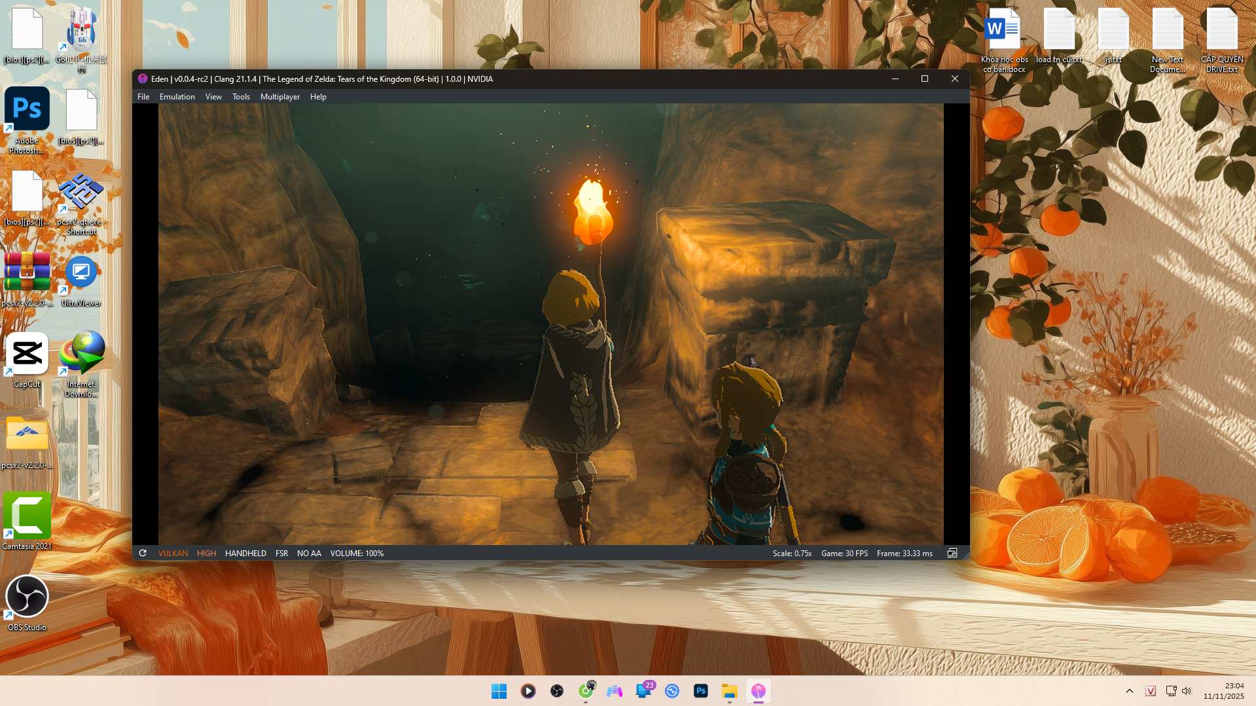Image resolution: width=1256 pixels, height=706 pixels.
Task: Open the Eden emulator icon in the taskbar
Action: point(758,691)
